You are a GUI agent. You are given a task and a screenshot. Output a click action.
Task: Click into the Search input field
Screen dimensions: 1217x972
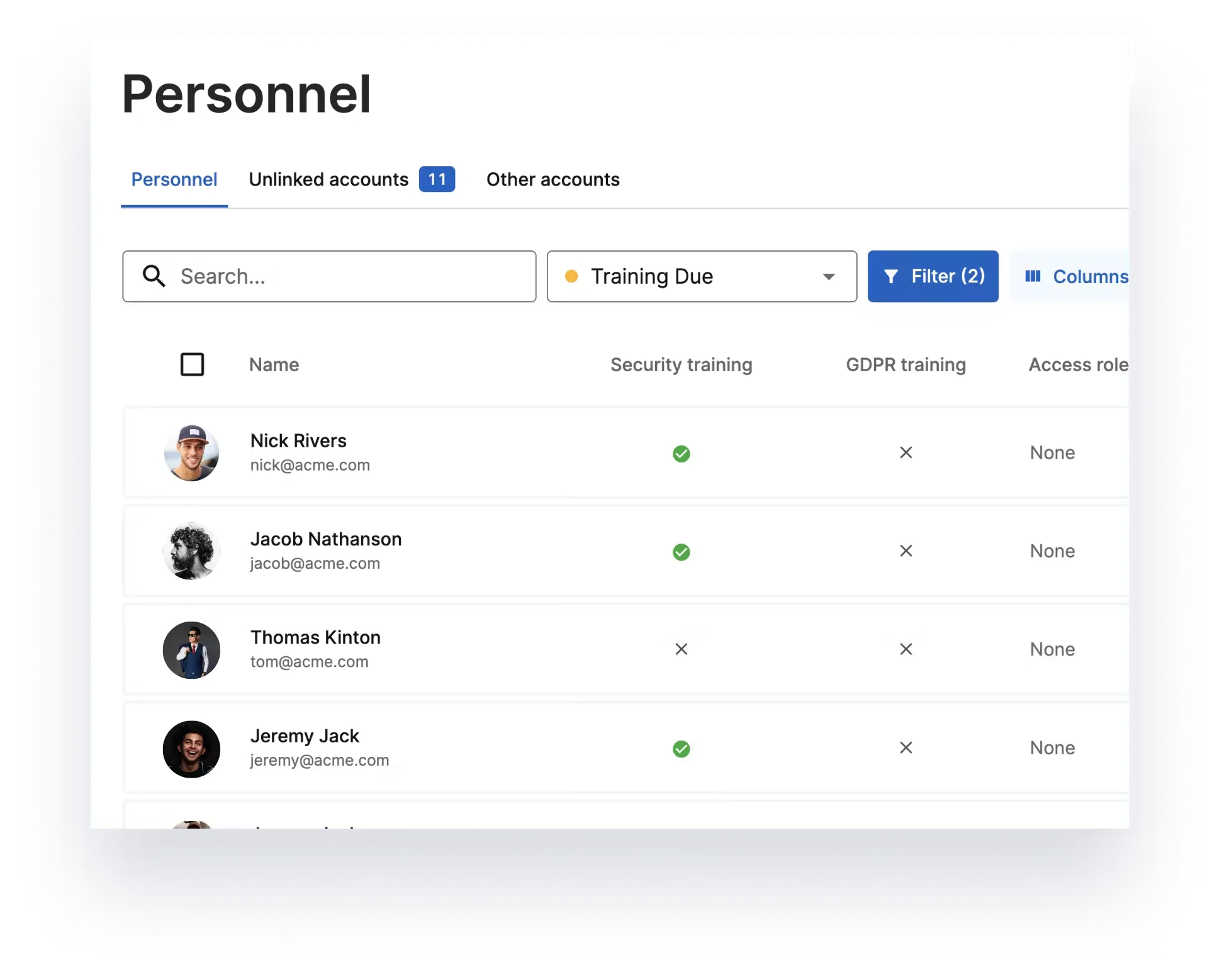coord(352,276)
